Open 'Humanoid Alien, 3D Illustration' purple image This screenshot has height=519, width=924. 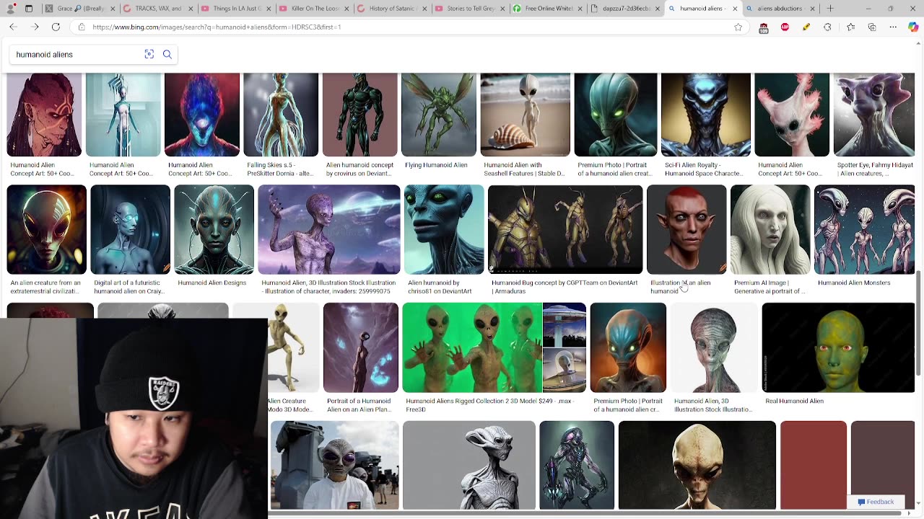(329, 230)
